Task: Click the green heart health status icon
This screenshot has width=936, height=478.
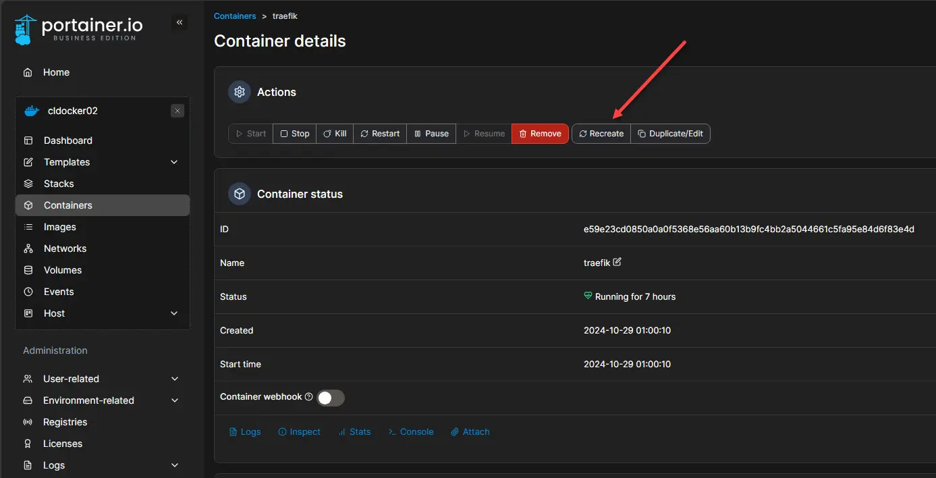Action: (588, 296)
